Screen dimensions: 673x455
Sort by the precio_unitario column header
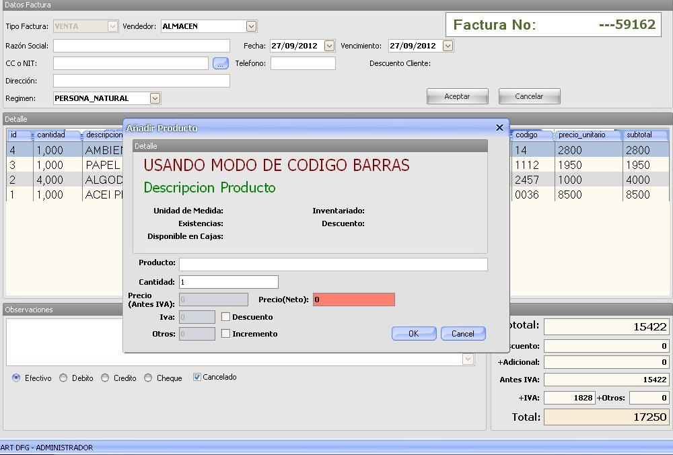583,135
